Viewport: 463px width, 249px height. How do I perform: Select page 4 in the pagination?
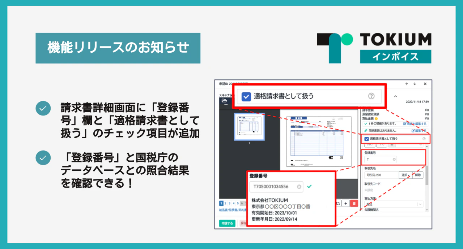234,204
